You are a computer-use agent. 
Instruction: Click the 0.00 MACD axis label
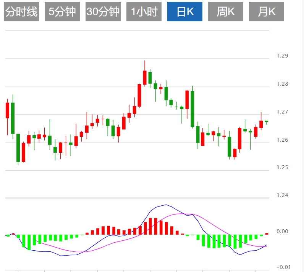click(283, 231)
